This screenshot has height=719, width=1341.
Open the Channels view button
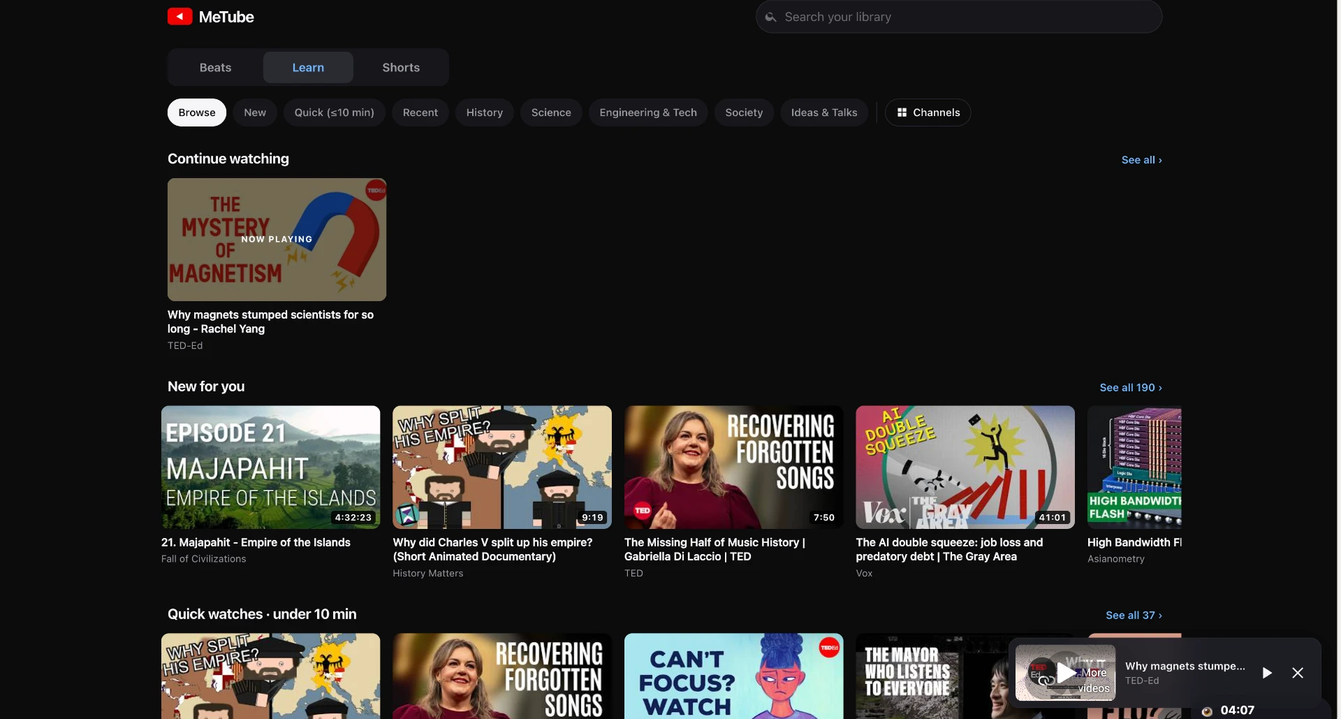(928, 112)
